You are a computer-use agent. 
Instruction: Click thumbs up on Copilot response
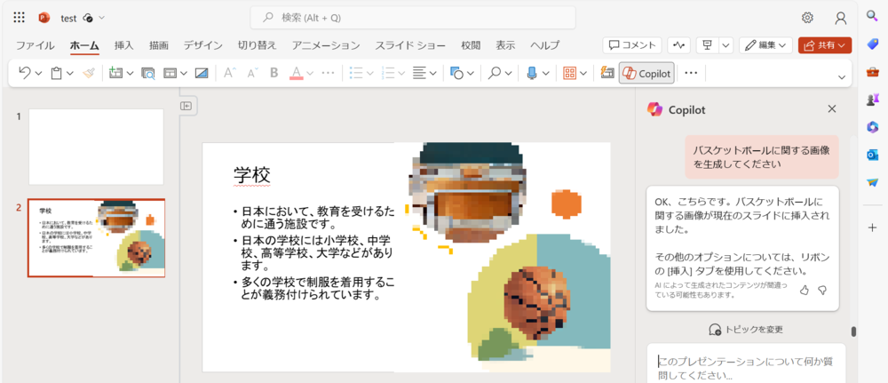804,290
